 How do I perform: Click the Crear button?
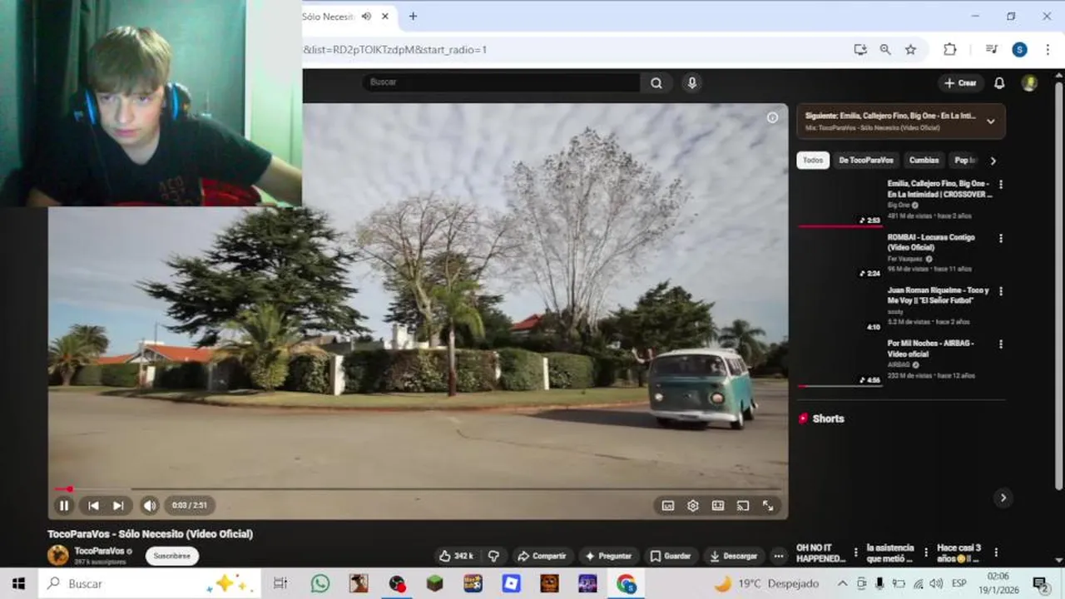(960, 82)
